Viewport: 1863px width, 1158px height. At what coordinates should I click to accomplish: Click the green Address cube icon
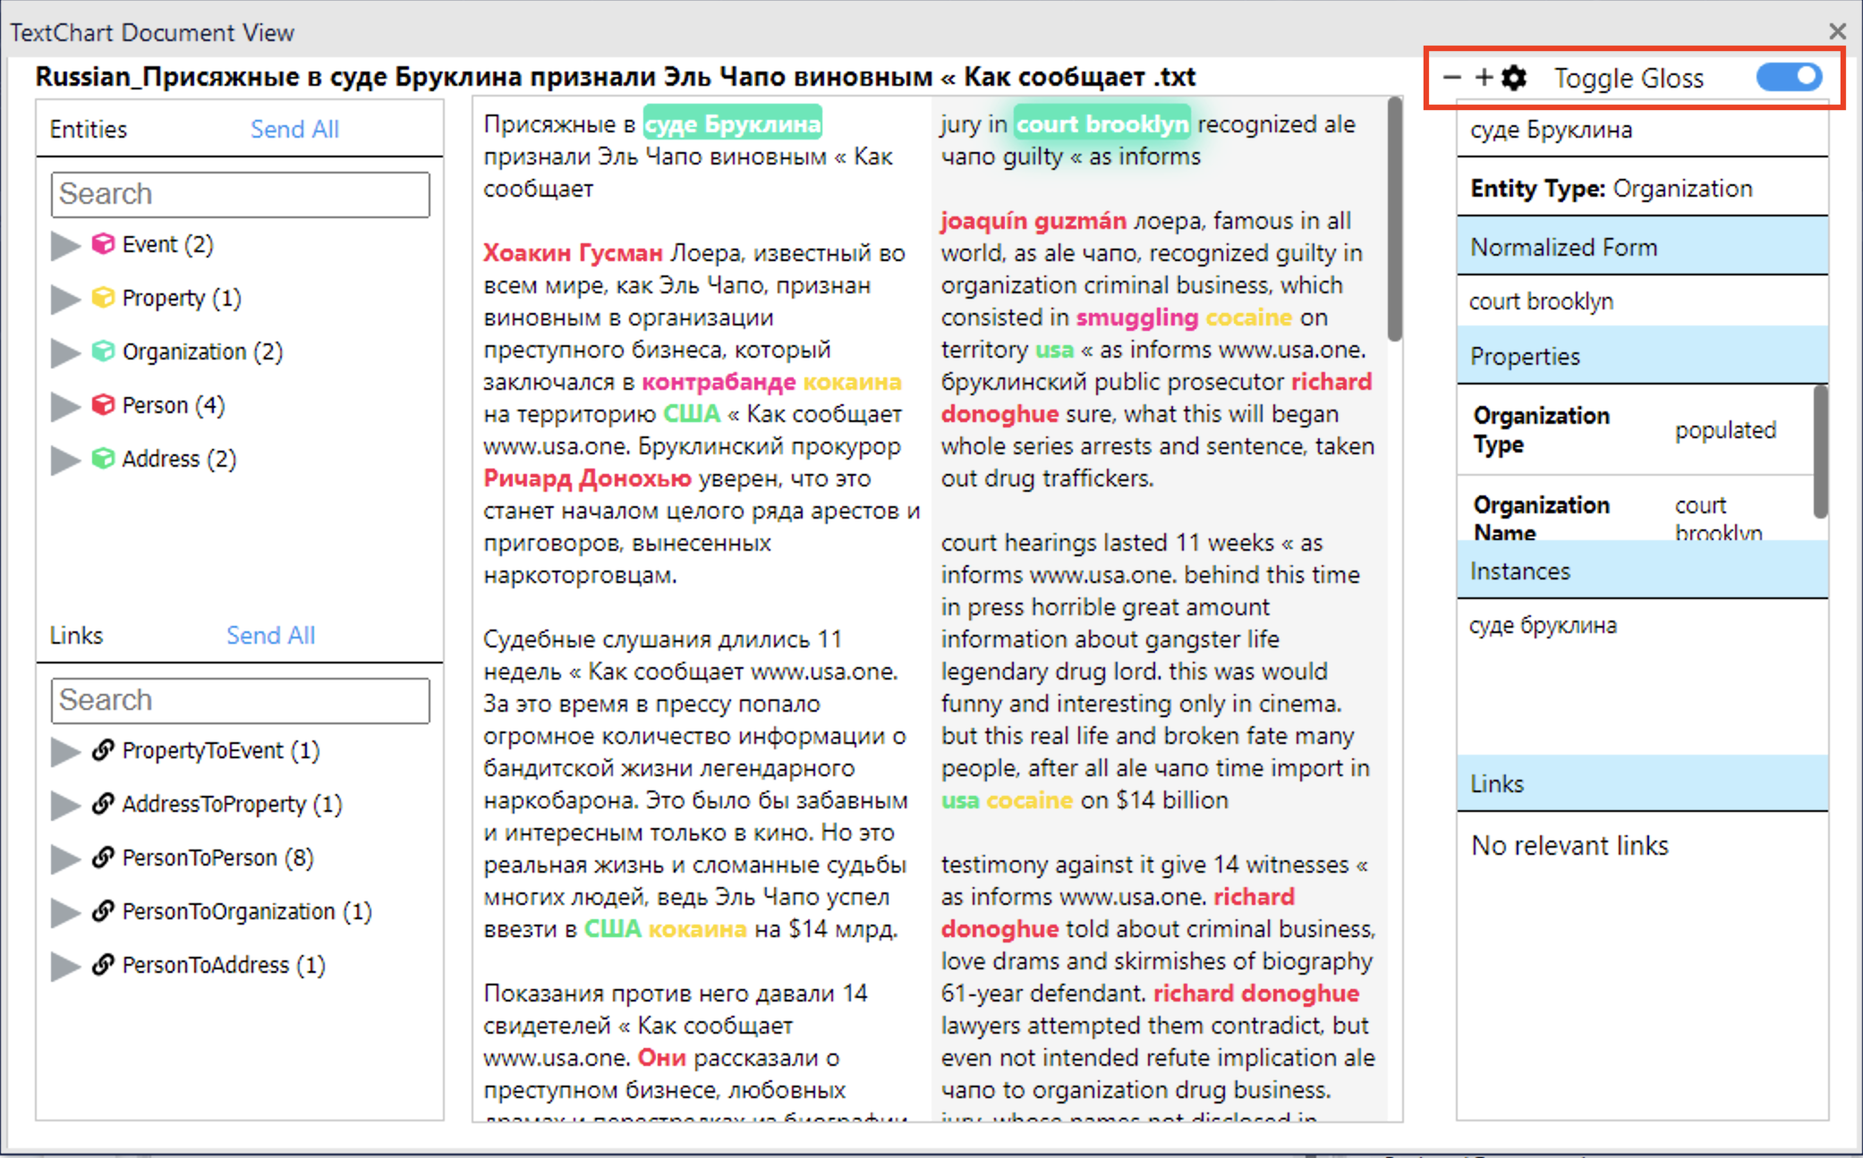pos(103,459)
